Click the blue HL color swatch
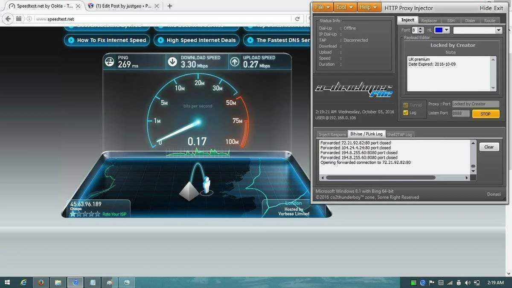 [x=439, y=30]
